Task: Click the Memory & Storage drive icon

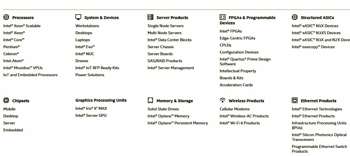Action: (x=150, y=100)
